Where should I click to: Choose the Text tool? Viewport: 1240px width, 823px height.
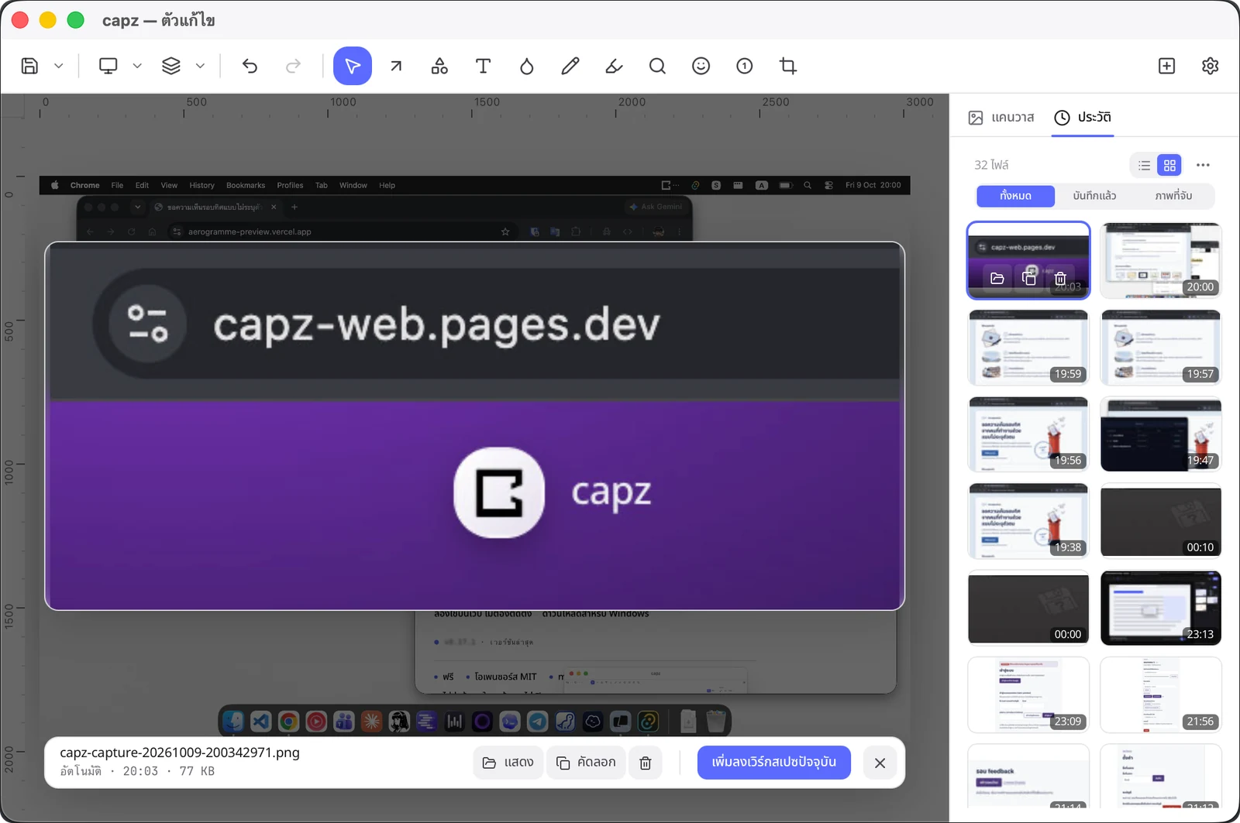pyautogui.click(x=483, y=66)
